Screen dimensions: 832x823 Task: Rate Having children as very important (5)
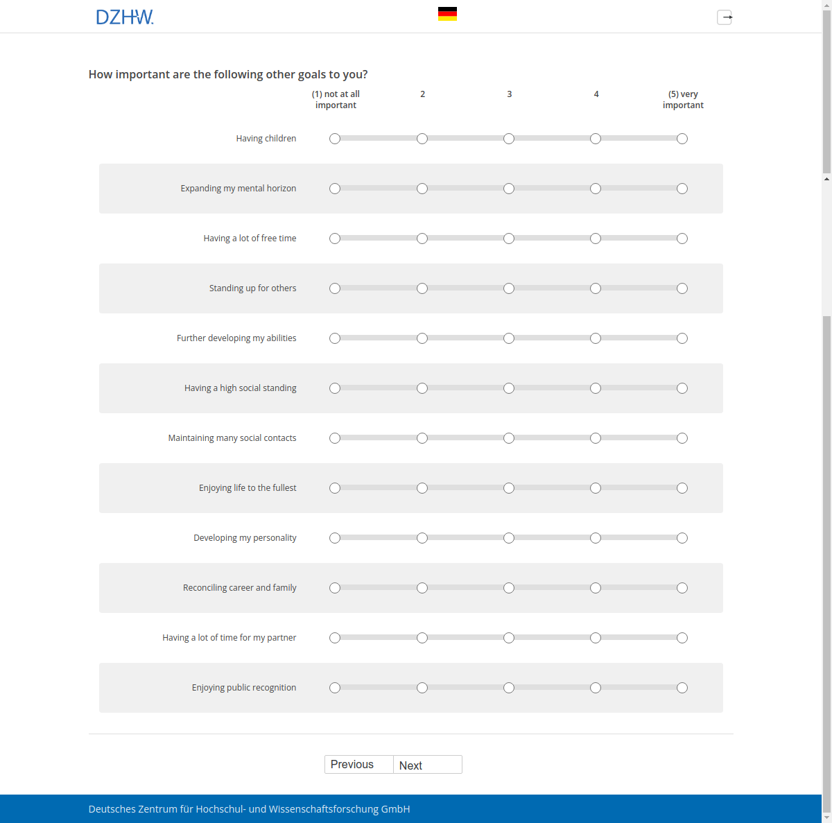pos(682,139)
